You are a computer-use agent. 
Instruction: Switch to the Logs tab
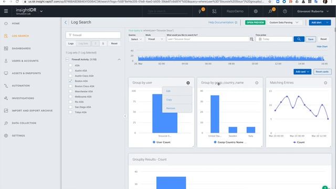pos(71,44)
